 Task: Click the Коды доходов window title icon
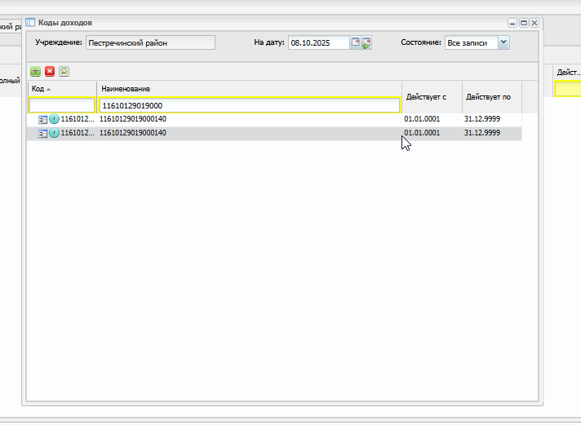pyautogui.click(x=30, y=23)
